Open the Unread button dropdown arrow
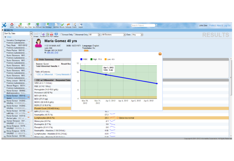 (39, 34)
